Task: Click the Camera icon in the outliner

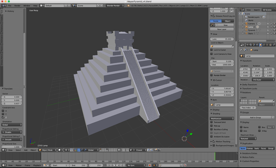Action: (246, 24)
